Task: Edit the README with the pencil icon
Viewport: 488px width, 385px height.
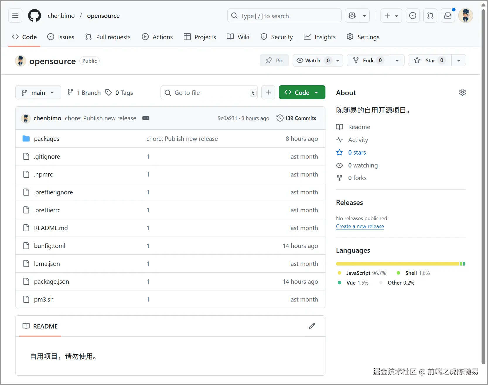Action: 312,326
